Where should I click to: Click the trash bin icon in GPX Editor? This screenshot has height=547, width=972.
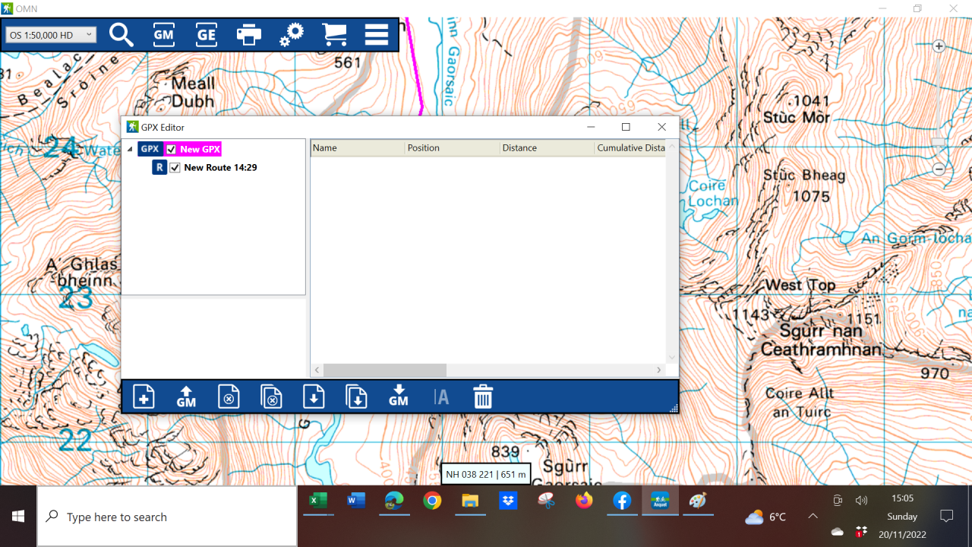[483, 396]
